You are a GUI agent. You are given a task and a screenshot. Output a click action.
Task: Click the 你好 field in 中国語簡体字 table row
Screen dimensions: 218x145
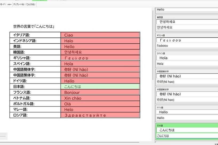[100, 69]
